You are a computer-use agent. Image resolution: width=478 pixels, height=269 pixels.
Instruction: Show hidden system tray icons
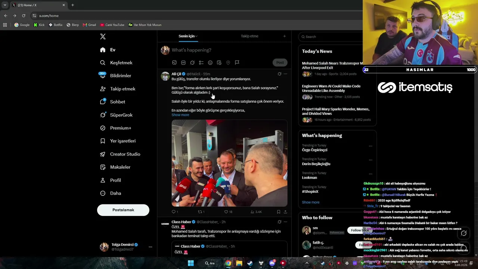tap(307, 263)
